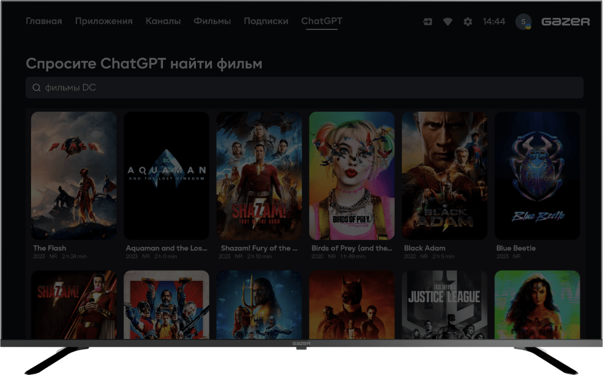Open Wonder Woman poster in second row
The width and height of the screenshot is (603, 375).
click(537, 305)
